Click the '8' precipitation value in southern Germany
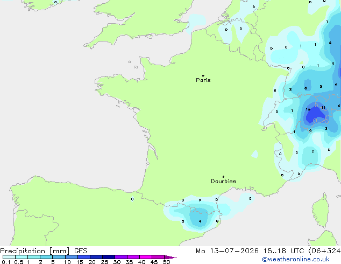Image resolution: width=341 pixels, height=264 pixels. click(306, 88)
